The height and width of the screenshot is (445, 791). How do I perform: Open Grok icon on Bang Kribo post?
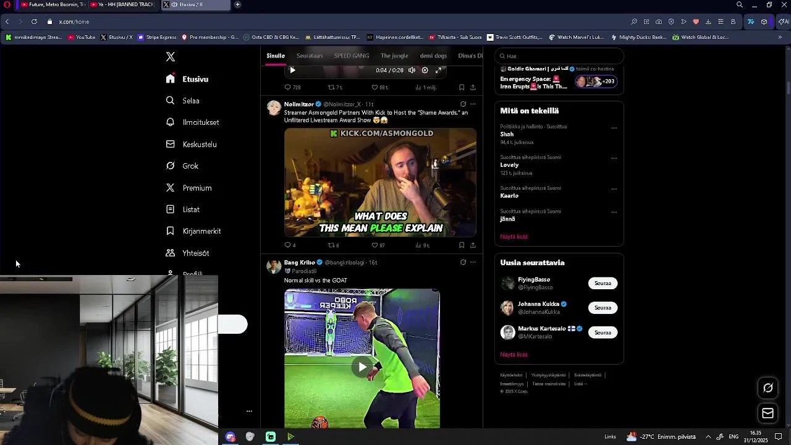[463, 263]
